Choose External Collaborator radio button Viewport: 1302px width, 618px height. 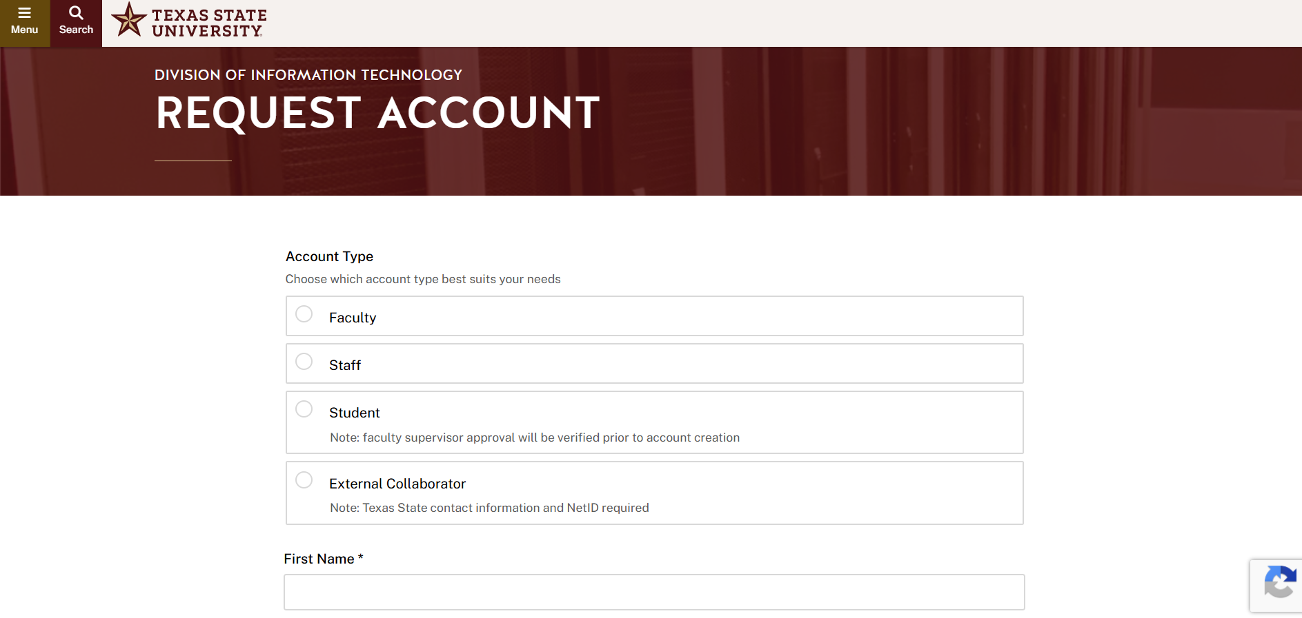tap(304, 480)
